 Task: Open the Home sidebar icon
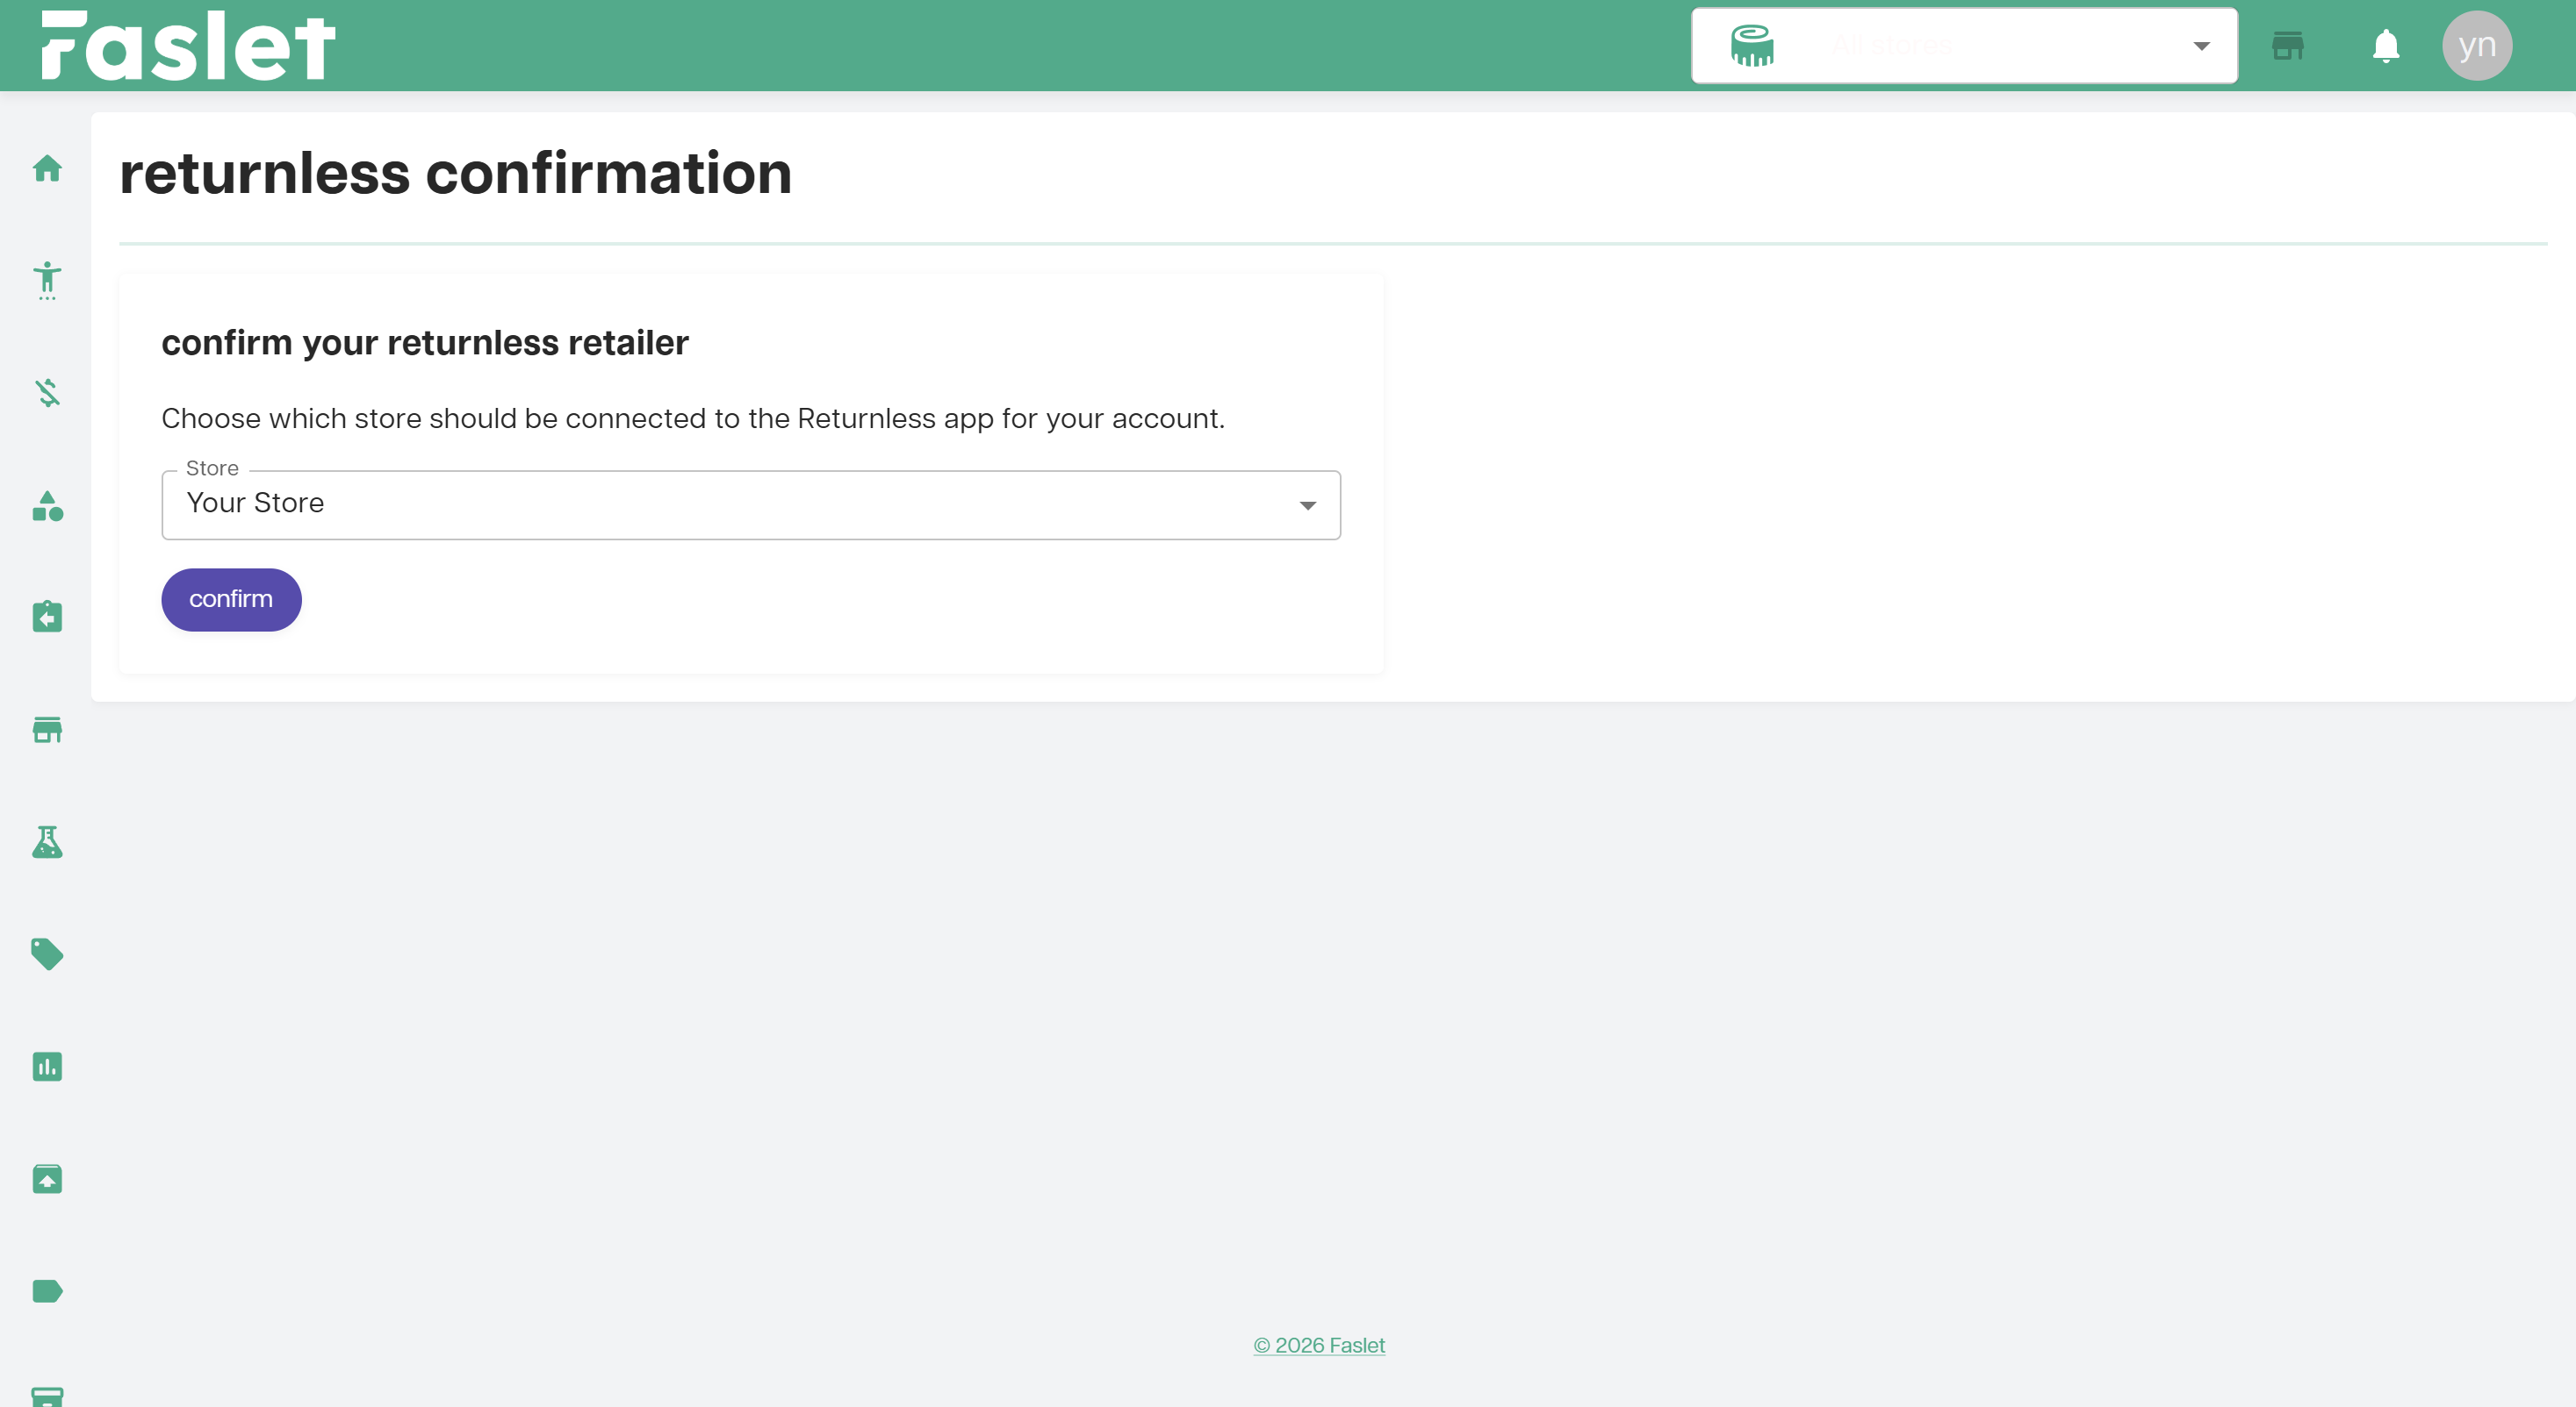pos(47,169)
